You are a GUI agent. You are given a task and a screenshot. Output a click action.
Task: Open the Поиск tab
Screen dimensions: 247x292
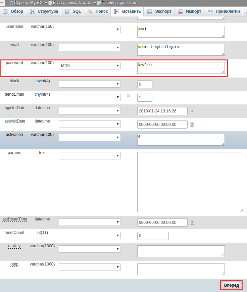[x=97, y=11]
